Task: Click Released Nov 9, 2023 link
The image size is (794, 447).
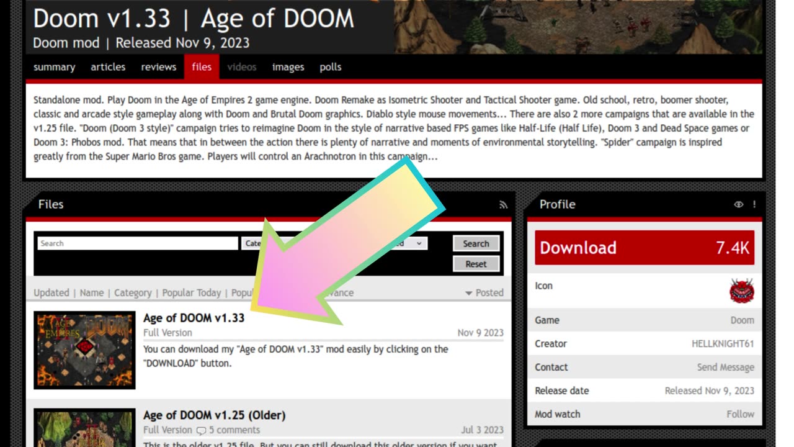Action: pos(709,391)
